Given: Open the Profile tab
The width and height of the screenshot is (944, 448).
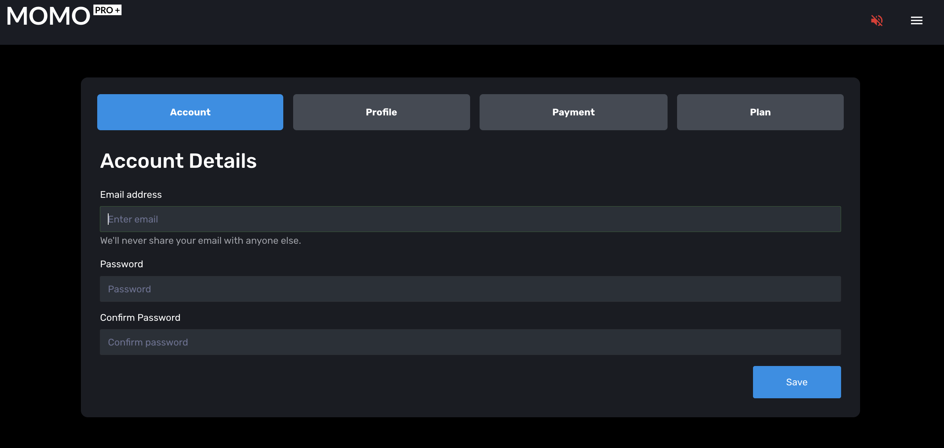Looking at the screenshot, I should click(x=381, y=112).
